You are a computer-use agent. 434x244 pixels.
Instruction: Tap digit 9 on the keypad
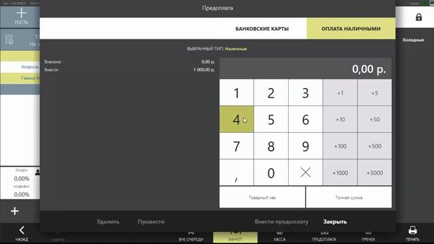tap(305, 146)
